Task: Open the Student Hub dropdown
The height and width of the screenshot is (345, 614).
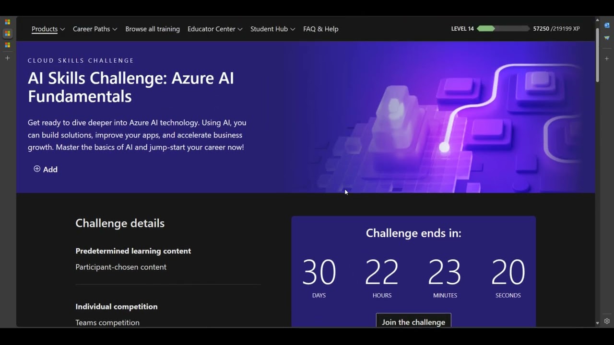Action: pyautogui.click(x=272, y=29)
